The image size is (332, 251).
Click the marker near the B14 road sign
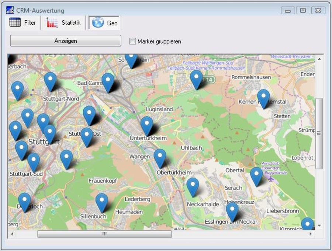(x=196, y=80)
